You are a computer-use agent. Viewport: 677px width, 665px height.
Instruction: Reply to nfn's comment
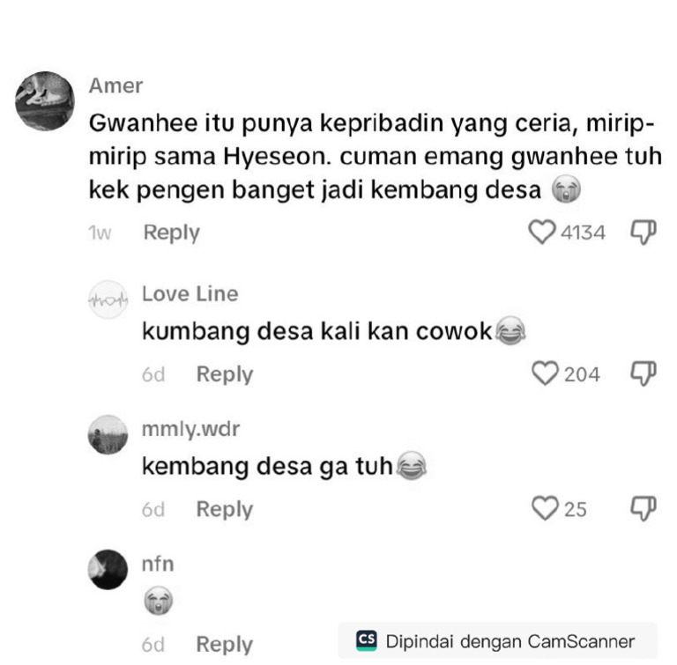tap(225, 645)
